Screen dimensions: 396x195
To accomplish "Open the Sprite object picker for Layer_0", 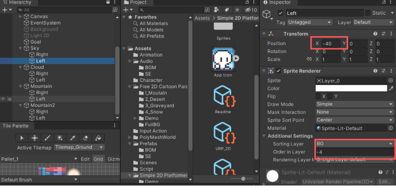I will tap(391, 80).
